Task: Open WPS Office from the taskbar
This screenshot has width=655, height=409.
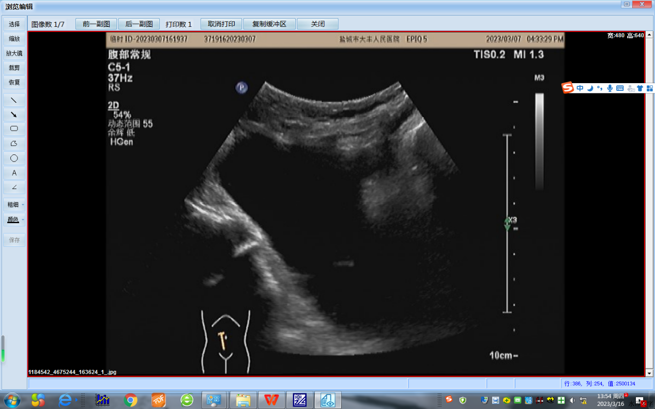Action: pos(271,400)
